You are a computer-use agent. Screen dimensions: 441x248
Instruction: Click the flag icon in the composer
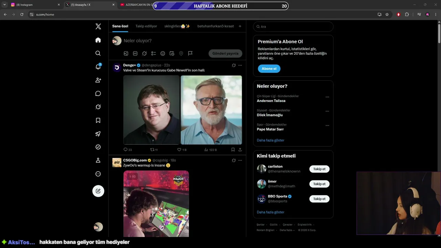click(190, 53)
